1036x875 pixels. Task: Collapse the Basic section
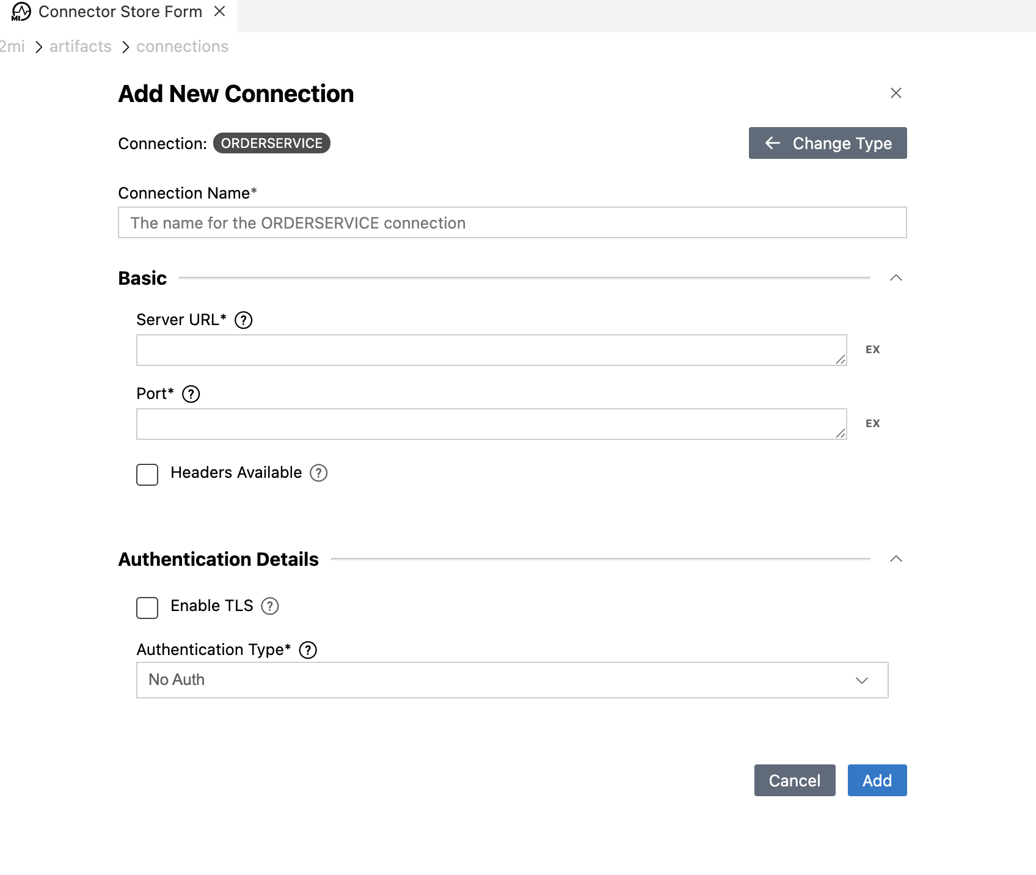click(896, 278)
